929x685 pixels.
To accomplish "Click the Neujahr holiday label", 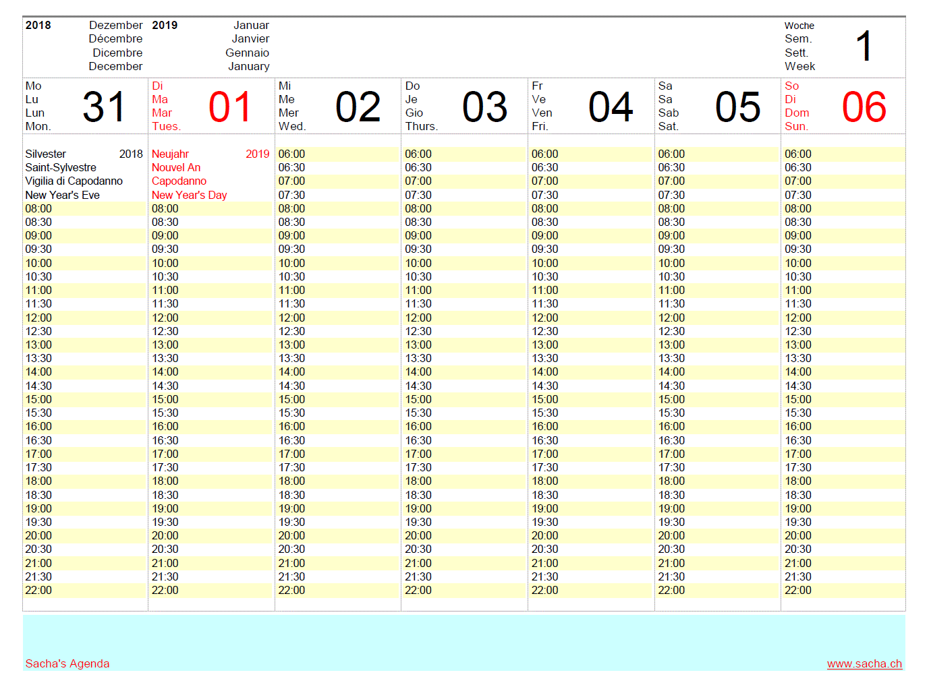I will 170,154.
